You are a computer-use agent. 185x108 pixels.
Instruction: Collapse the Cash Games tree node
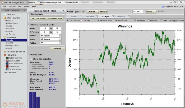coord(3,18)
